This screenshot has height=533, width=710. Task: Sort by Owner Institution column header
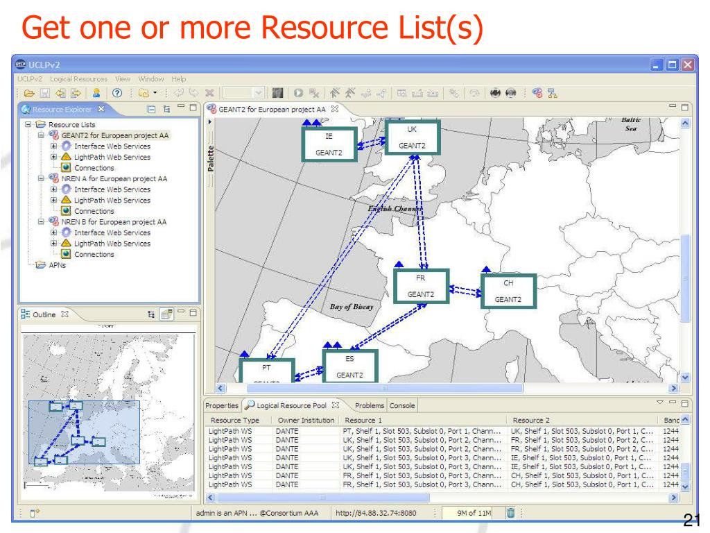(306, 420)
